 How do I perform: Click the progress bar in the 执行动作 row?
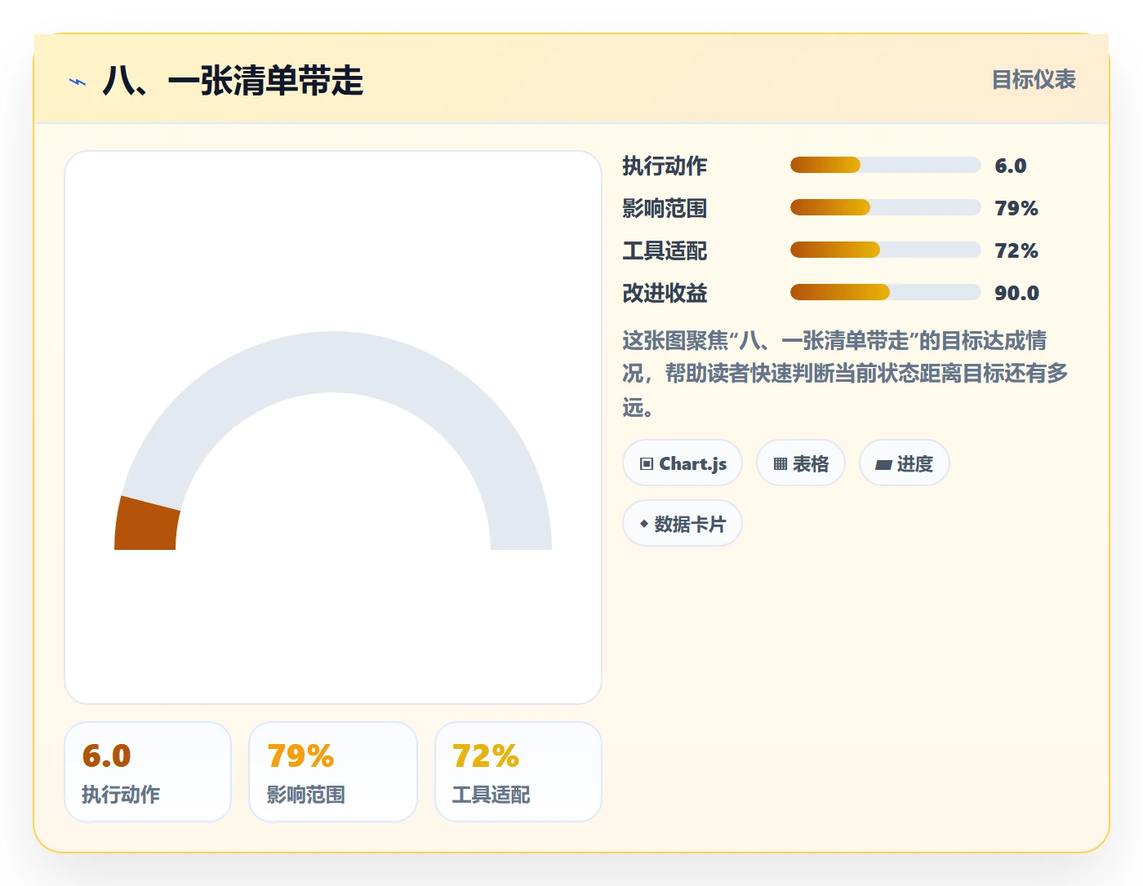tap(885, 165)
